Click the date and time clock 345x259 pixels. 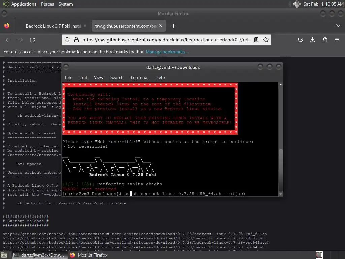[x=323, y=4]
